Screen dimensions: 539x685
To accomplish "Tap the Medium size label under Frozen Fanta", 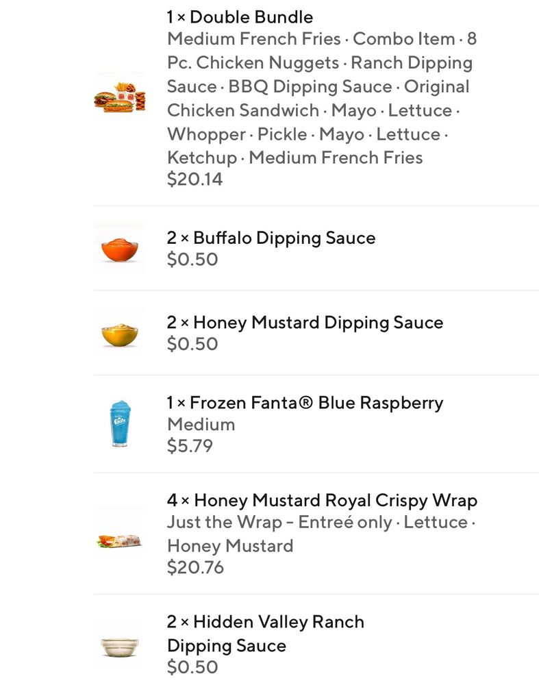I will pos(201,424).
